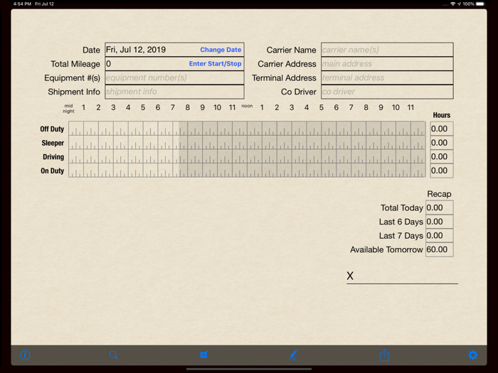The height and width of the screenshot is (373, 498).
Task: Open the settings gear icon
Action: pos(473,355)
